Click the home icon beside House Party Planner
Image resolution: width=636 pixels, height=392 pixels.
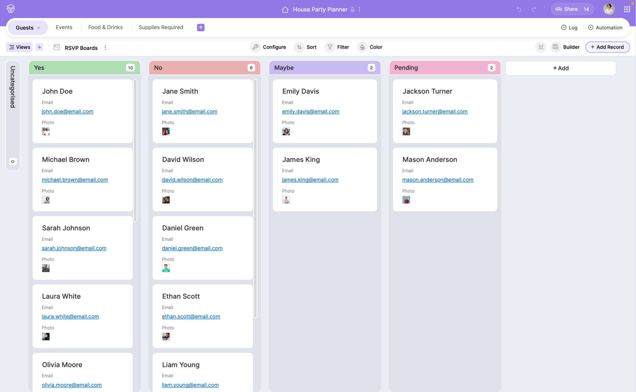click(x=285, y=10)
